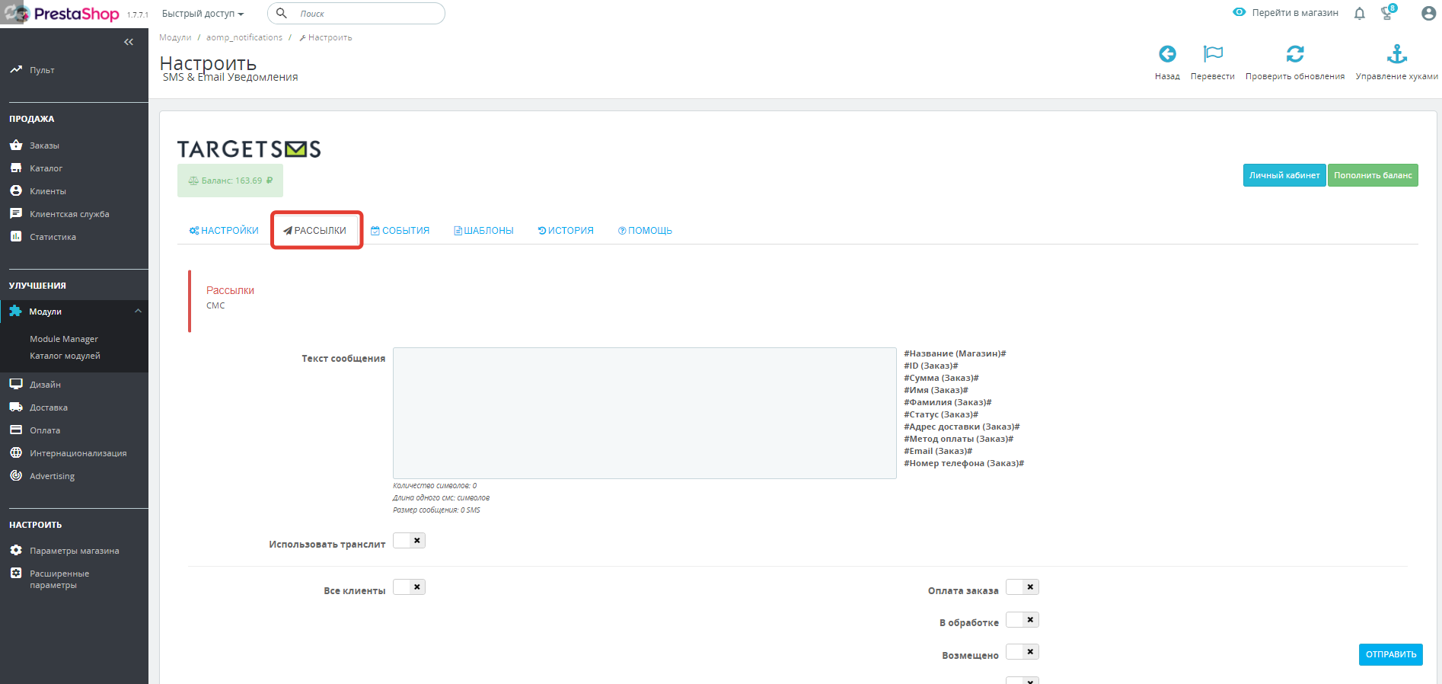
Task: Click the Проверить обновления refresh icon
Action: (1295, 54)
